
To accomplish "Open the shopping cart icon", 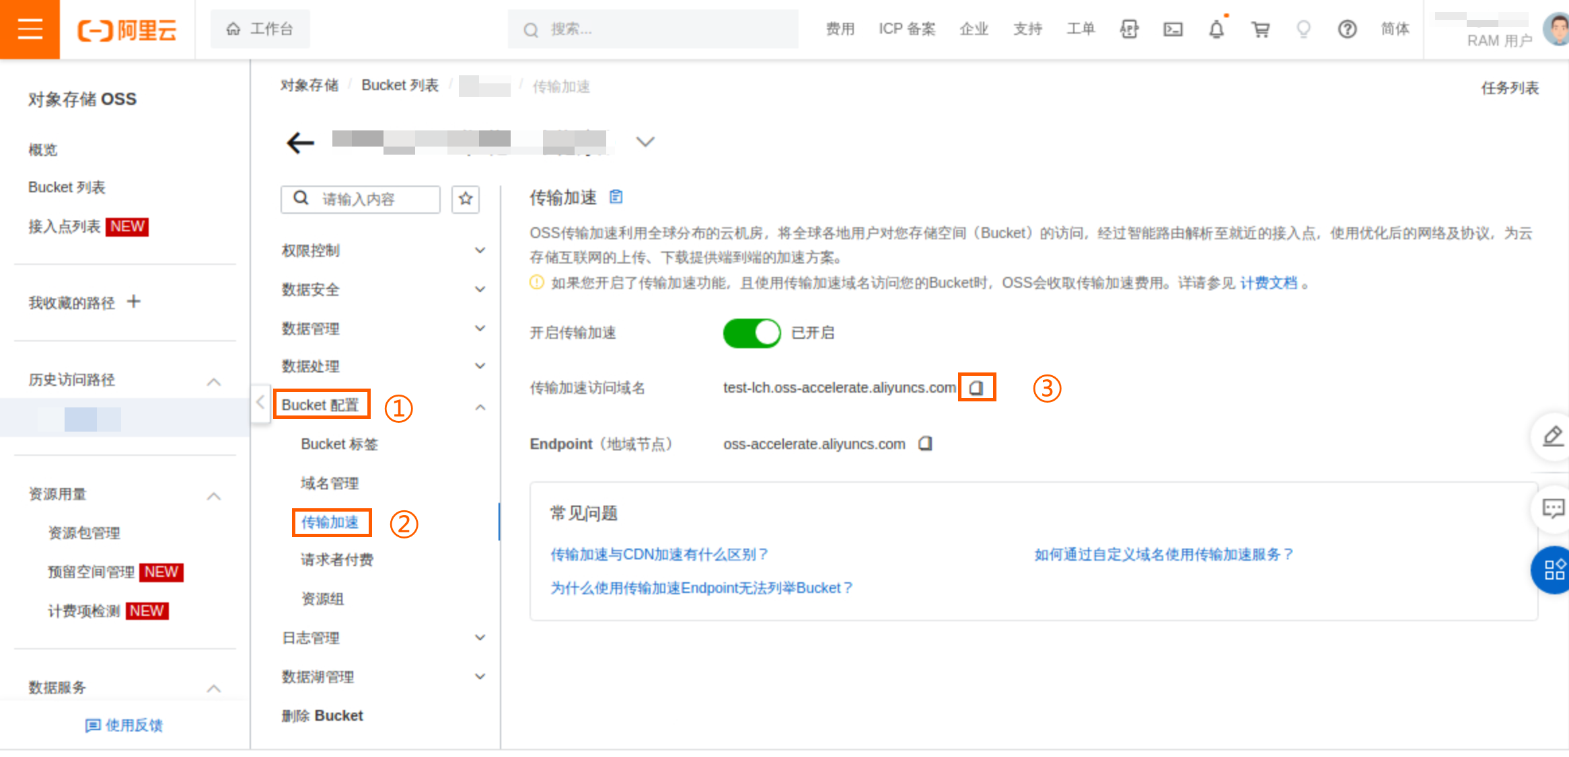I will 1260,29.
